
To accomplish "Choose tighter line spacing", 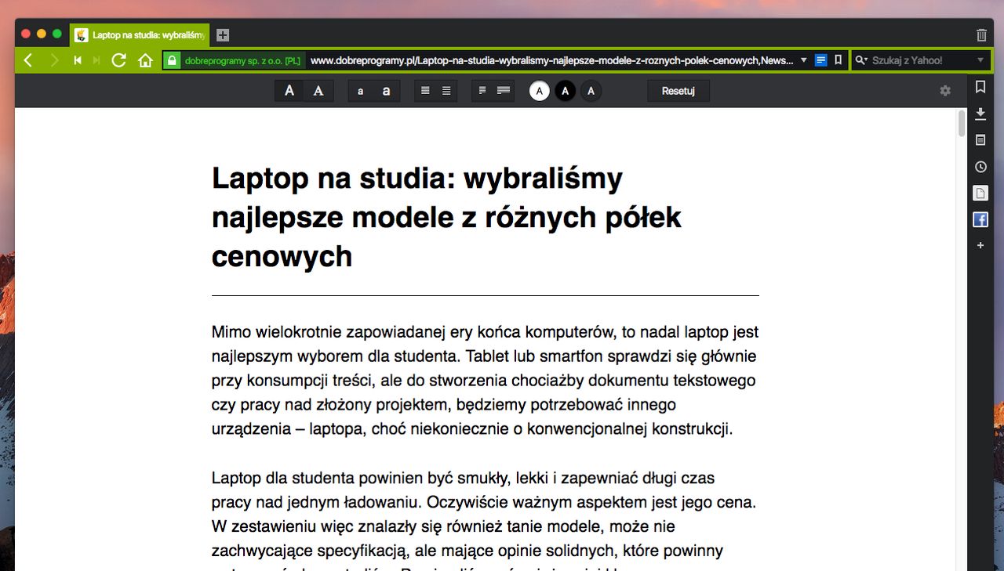I will click(x=425, y=91).
